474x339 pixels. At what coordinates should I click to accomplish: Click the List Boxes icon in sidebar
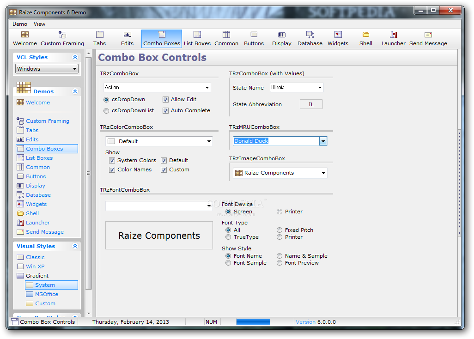20,157
